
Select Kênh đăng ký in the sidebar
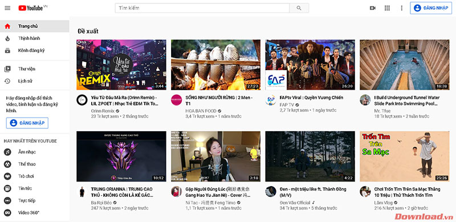click(35, 51)
